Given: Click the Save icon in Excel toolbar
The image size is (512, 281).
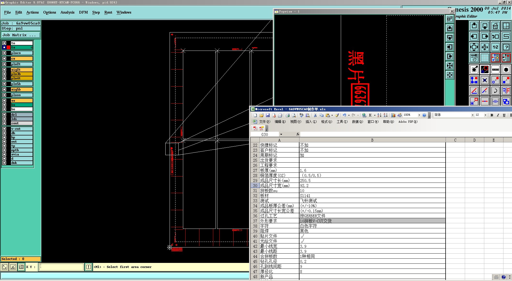Looking at the screenshot, I should coord(267,115).
